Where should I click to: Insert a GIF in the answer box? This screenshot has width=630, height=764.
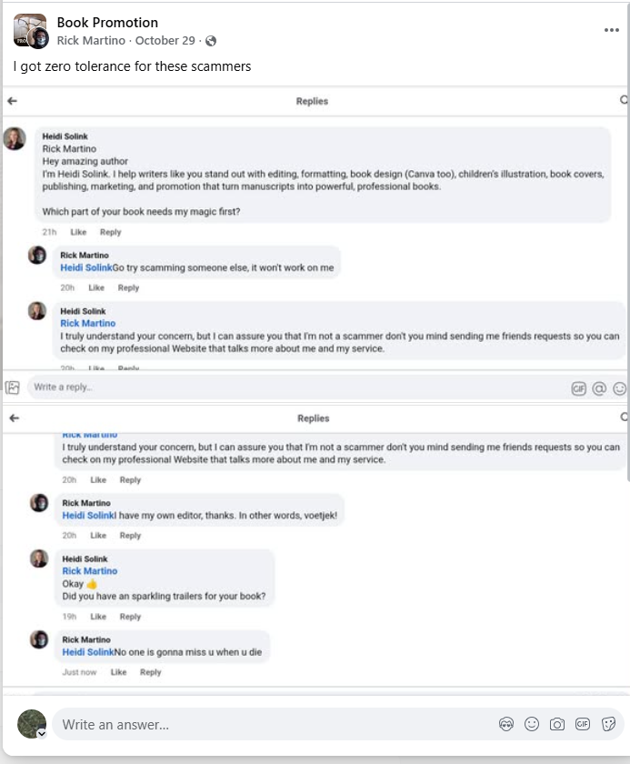tap(583, 724)
